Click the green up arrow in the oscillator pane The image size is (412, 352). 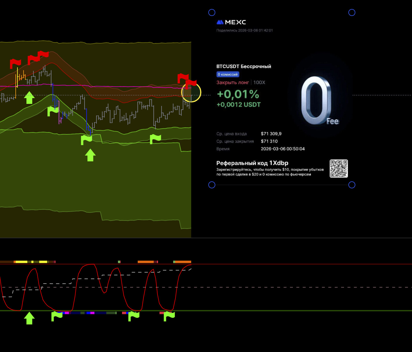(x=29, y=318)
